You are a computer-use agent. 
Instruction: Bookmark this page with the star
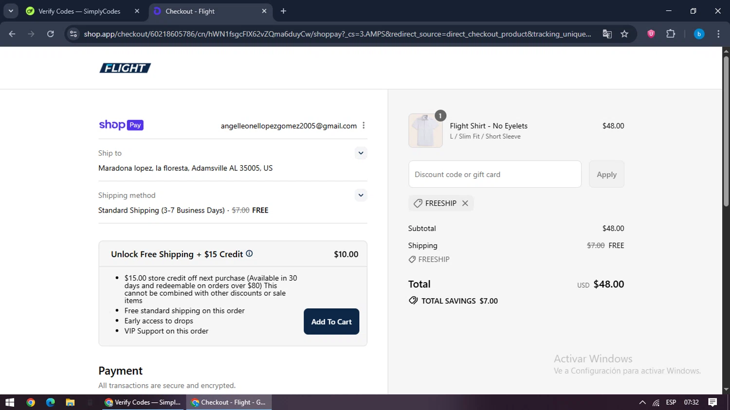(x=624, y=34)
